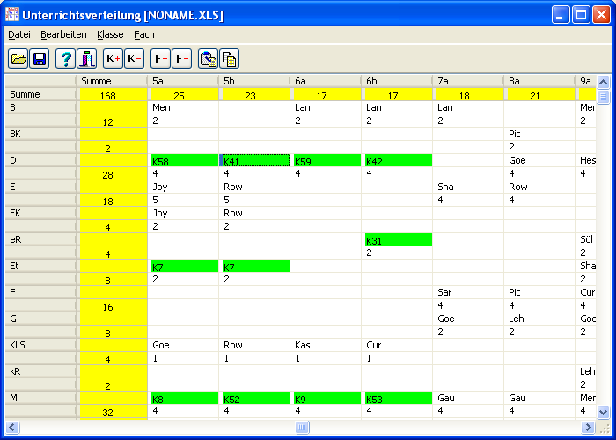Click the vertical scrollbar down arrow
The image size is (616, 440).
pyautogui.click(x=603, y=412)
